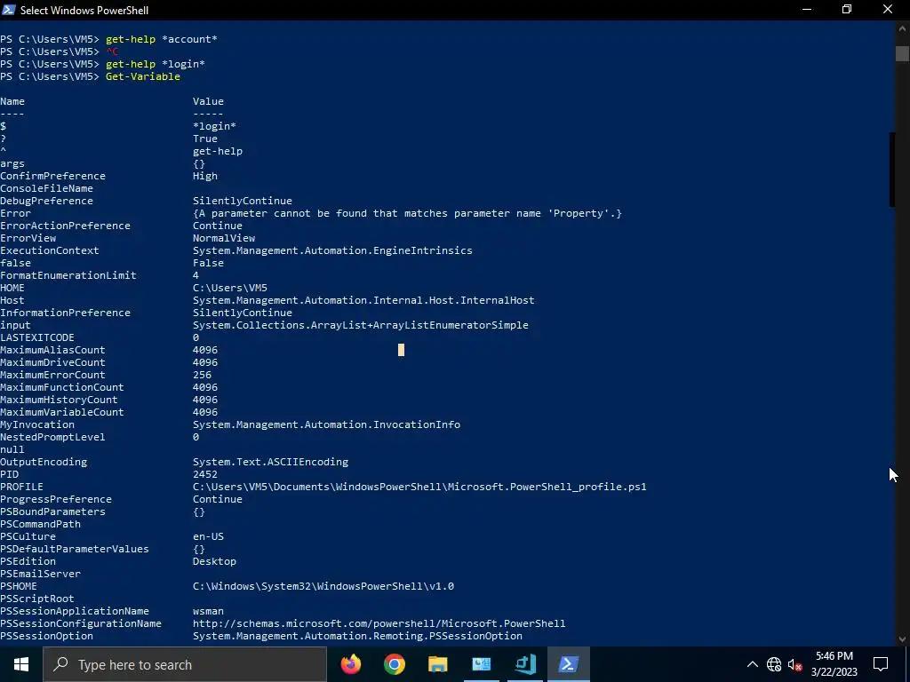Close the PowerShell window
Viewport: 910px width, 682px height.
(x=888, y=10)
